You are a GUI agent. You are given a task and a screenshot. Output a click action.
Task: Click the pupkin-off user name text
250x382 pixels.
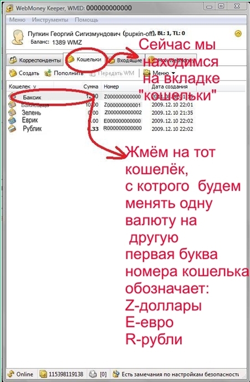[139, 33]
